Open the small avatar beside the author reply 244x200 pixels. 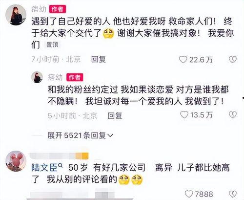37,77
